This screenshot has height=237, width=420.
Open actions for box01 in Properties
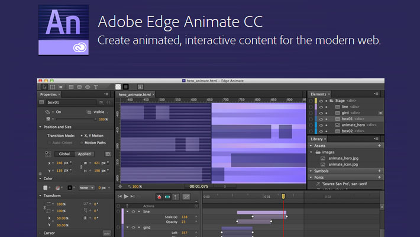click(x=109, y=103)
